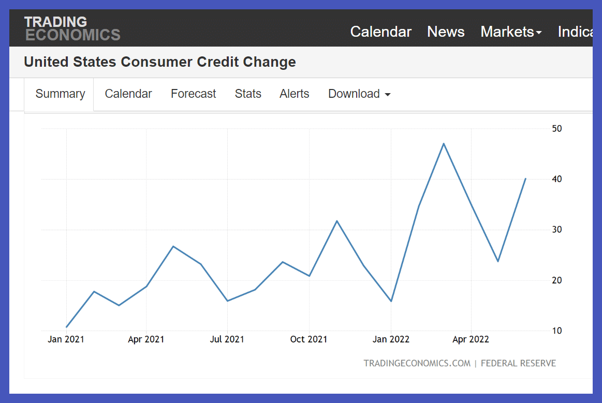Click the United States Consumer Credit Change heading
This screenshot has width=602, height=403.
pos(160,62)
